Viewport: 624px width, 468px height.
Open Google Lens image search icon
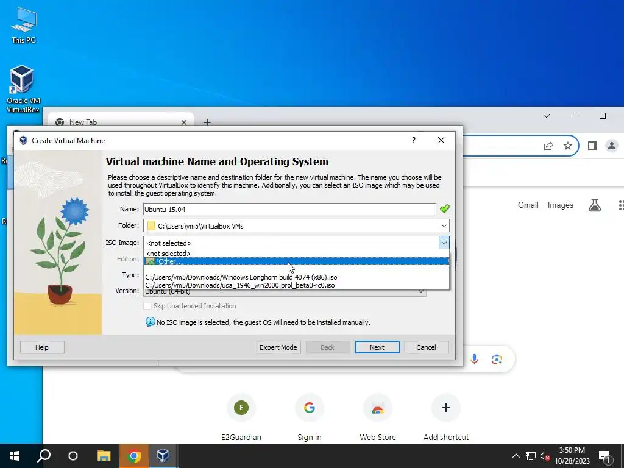(497, 360)
